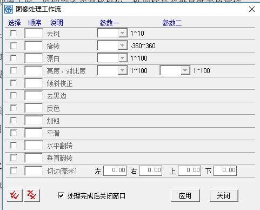260x210 pixels.
Task: Click the 关闭 button
Action: [x=224, y=195]
